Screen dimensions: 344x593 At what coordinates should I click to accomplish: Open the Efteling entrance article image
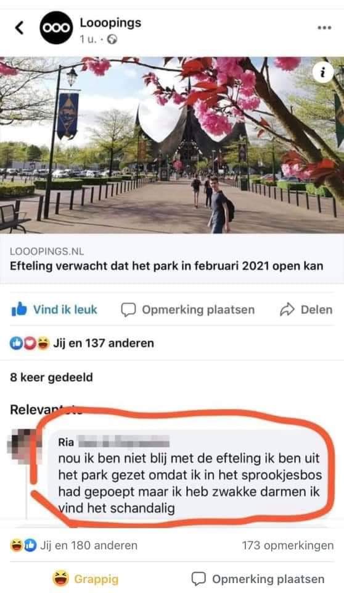172,145
